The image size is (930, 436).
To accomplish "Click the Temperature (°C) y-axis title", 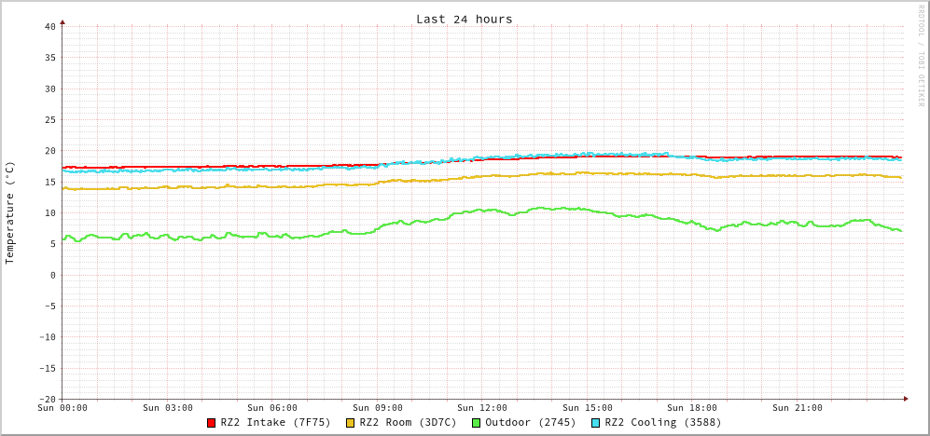I will click(x=10, y=212).
